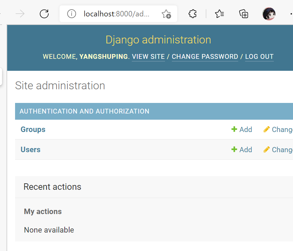Image resolution: width=293 pixels, height=251 pixels.
Task: Open the CHANGE PASSWORD link
Action: coord(205,56)
